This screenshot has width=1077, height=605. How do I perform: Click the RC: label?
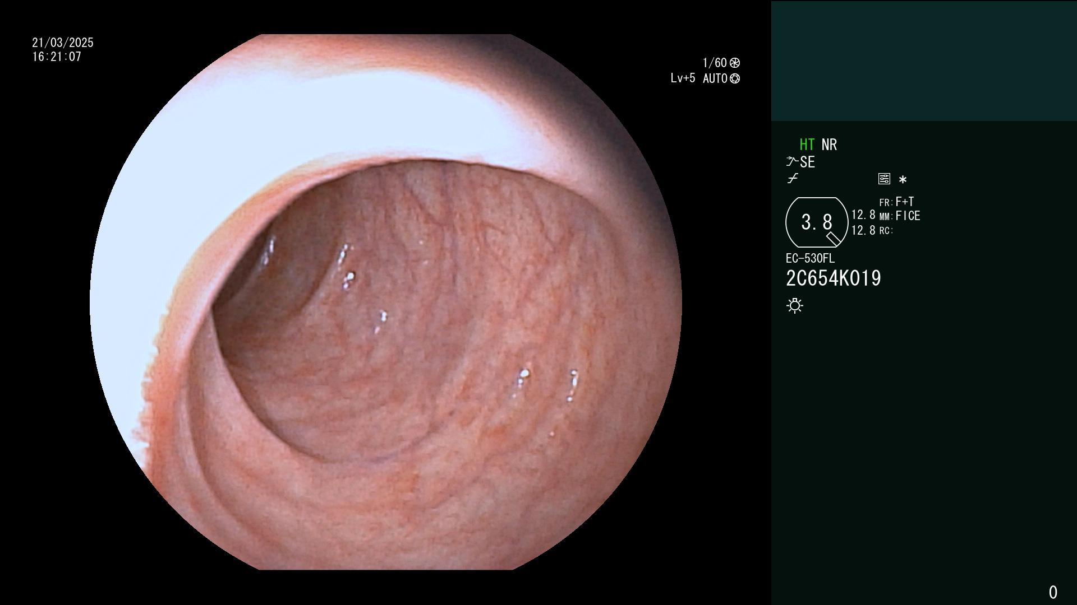pos(886,231)
